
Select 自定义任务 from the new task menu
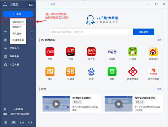click(18, 22)
